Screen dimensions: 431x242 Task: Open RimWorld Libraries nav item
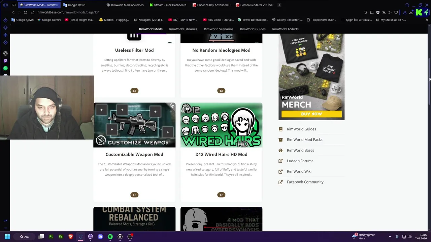(183, 29)
